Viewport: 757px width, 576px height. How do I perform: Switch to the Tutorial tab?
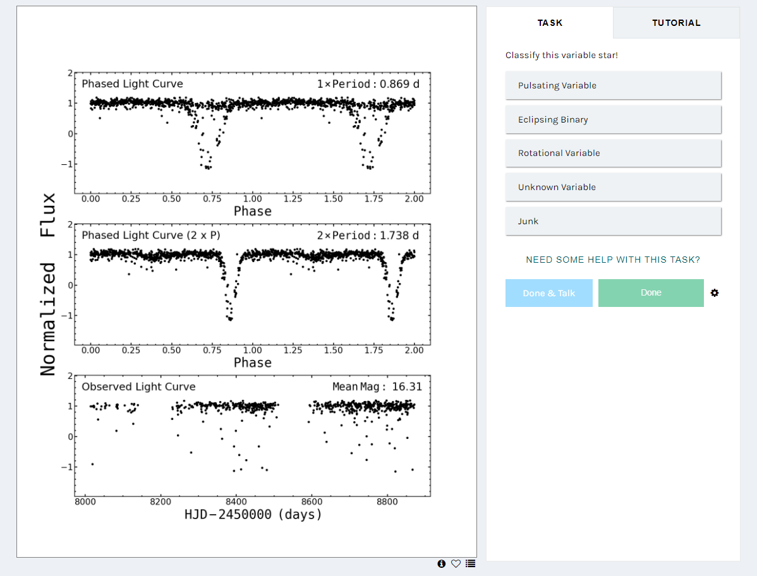click(x=676, y=23)
